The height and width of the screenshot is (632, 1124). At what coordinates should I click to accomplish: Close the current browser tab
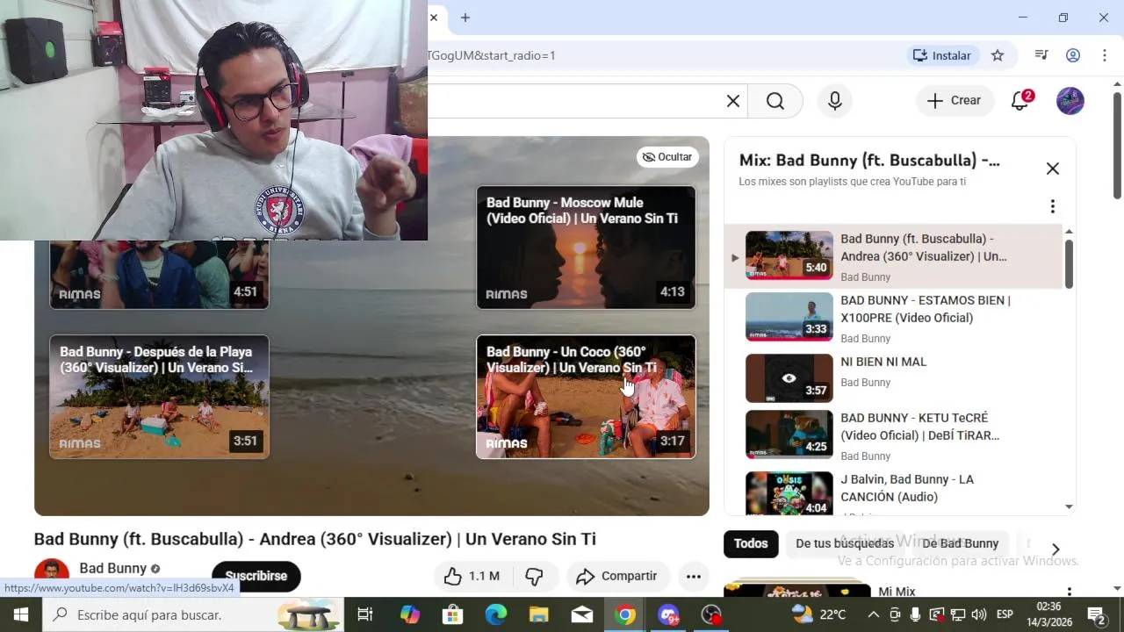pyautogui.click(x=434, y=18)
